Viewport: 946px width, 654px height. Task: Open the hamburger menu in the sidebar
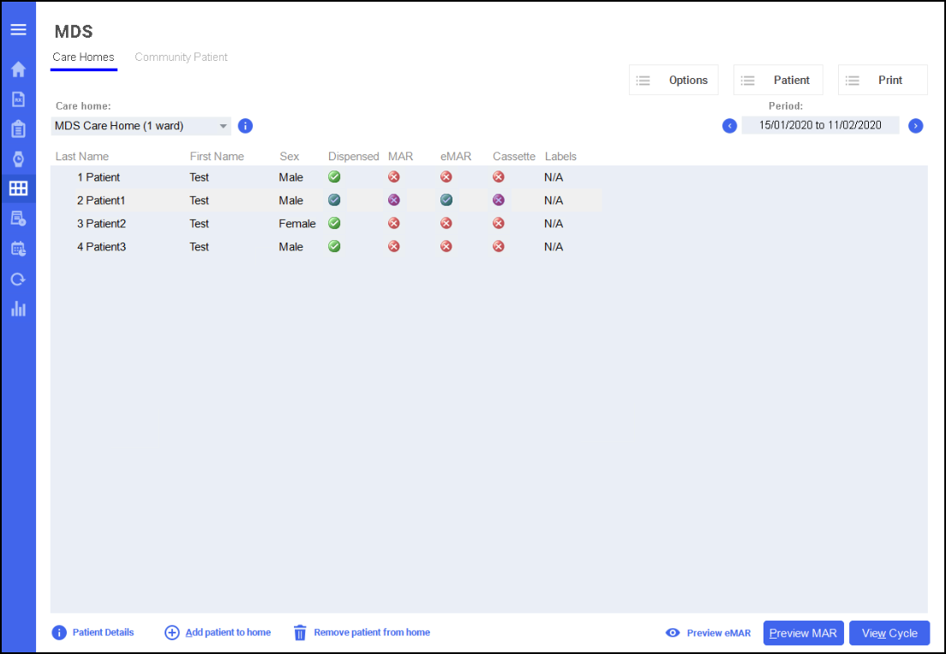[18, 30]
